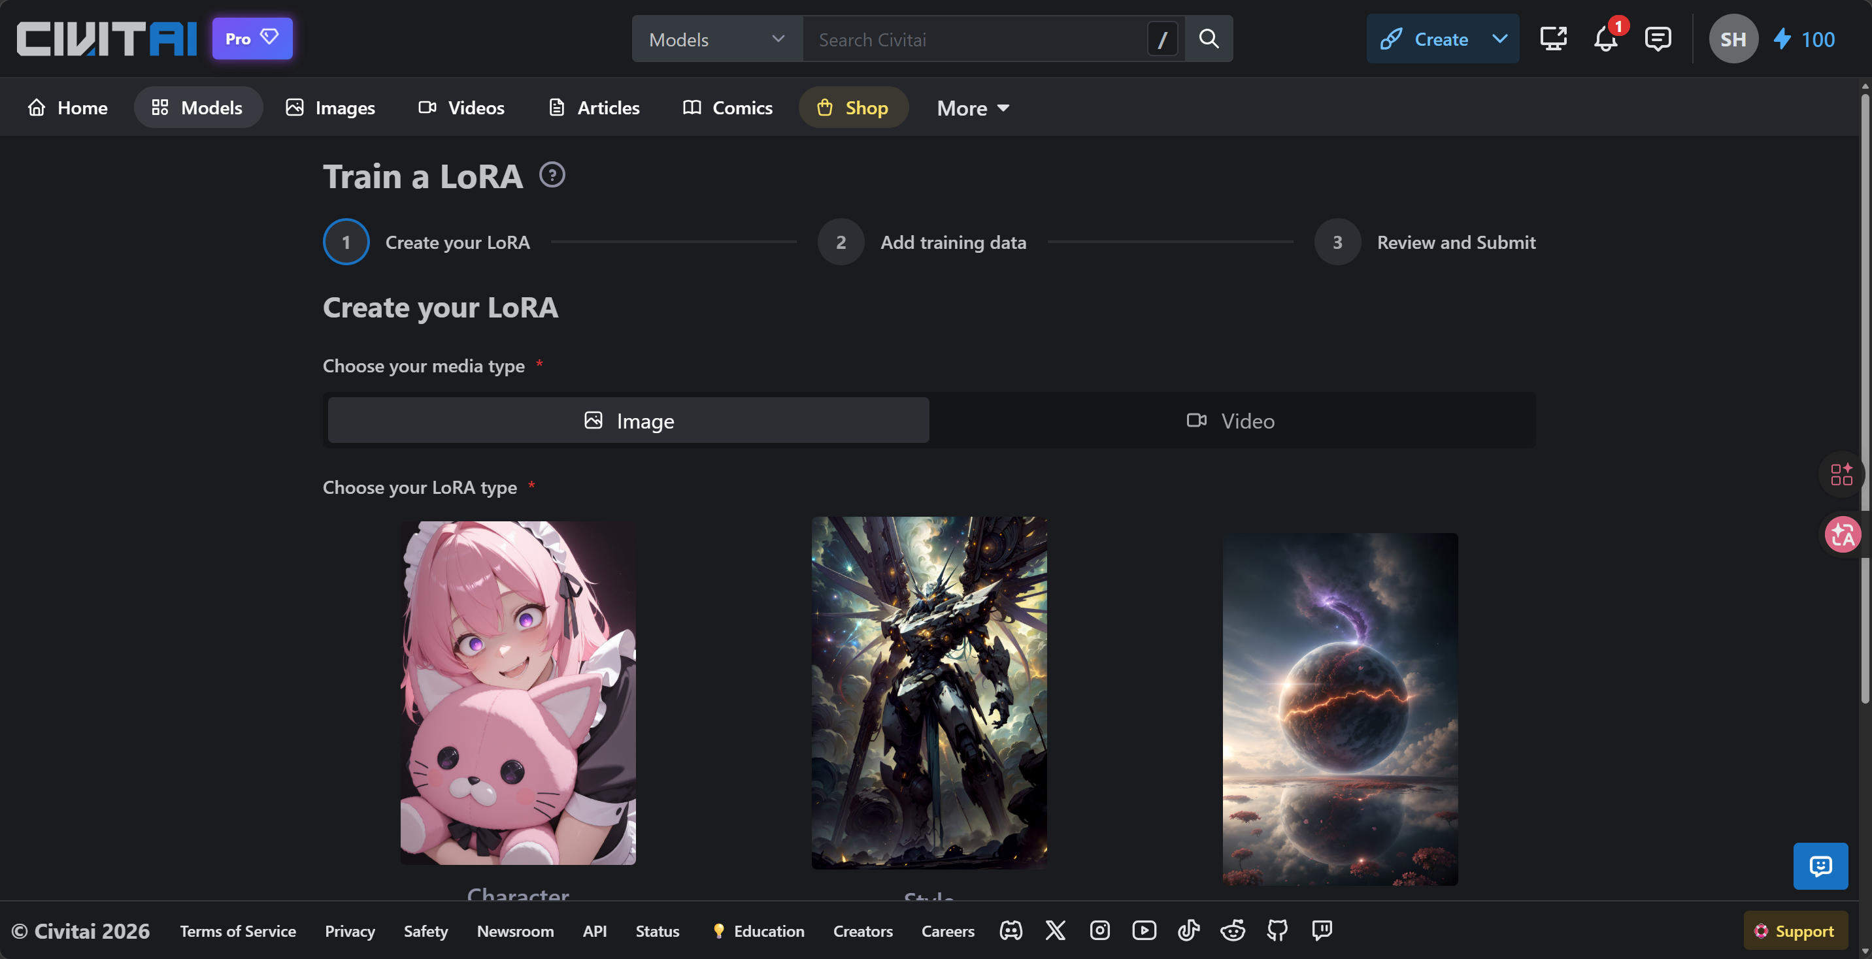Screen dimensions: 1872x959
Task: Go to the Home tab
Action: point(67,108)
